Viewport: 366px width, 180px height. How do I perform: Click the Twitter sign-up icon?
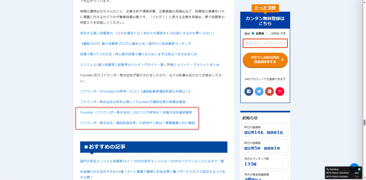[259, 92]
